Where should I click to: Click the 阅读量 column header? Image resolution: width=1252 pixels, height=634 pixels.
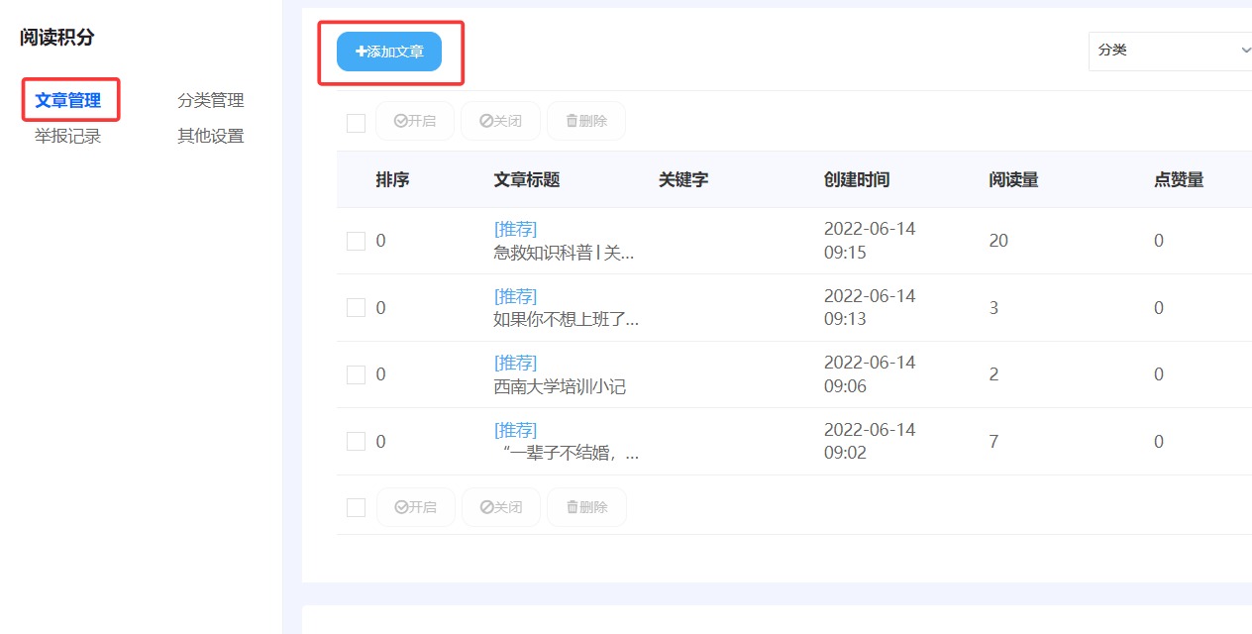[1013, 179]
